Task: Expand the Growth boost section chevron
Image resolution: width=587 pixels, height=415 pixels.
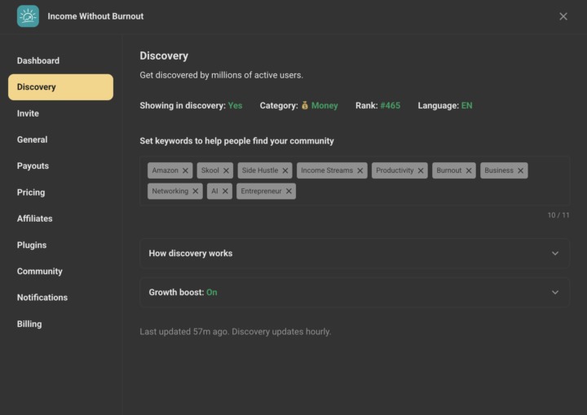Action: pos(555,293)
